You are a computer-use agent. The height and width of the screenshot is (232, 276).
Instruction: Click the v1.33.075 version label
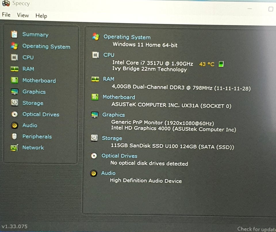(x=14, y=226)
